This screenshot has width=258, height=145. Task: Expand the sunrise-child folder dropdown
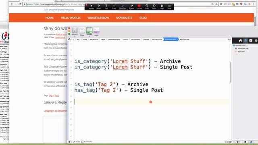(247, 46)
